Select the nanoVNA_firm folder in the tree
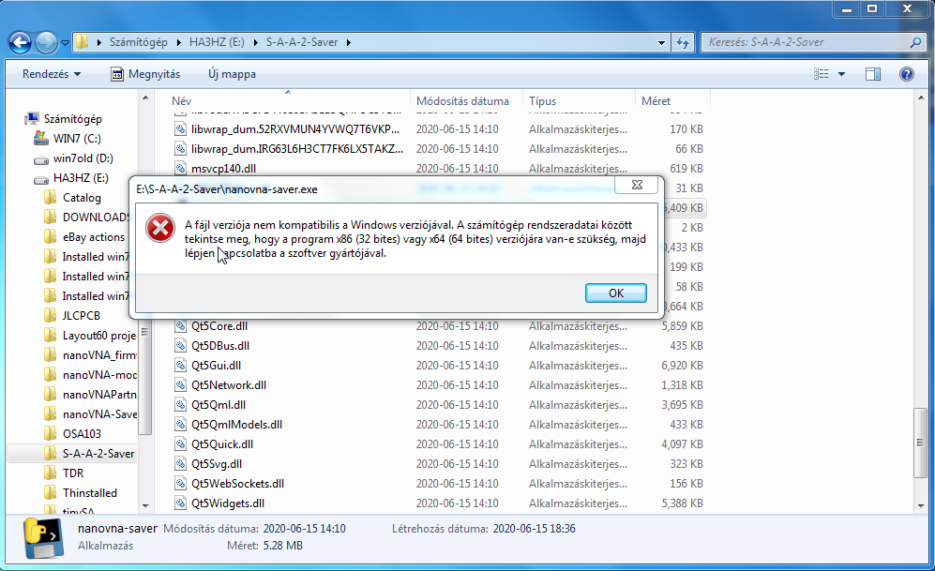 coord(99,355)
